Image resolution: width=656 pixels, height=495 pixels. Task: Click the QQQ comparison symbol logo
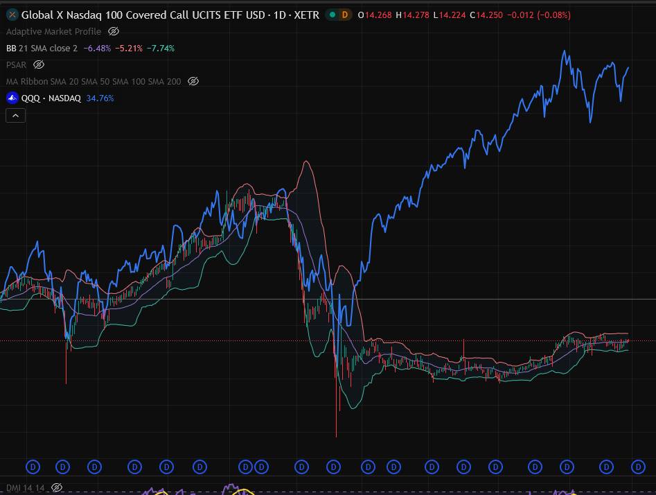[12, 98]
